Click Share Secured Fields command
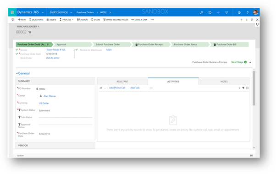Viewport: 276px width, 174px height. click(x=116, y=20)
